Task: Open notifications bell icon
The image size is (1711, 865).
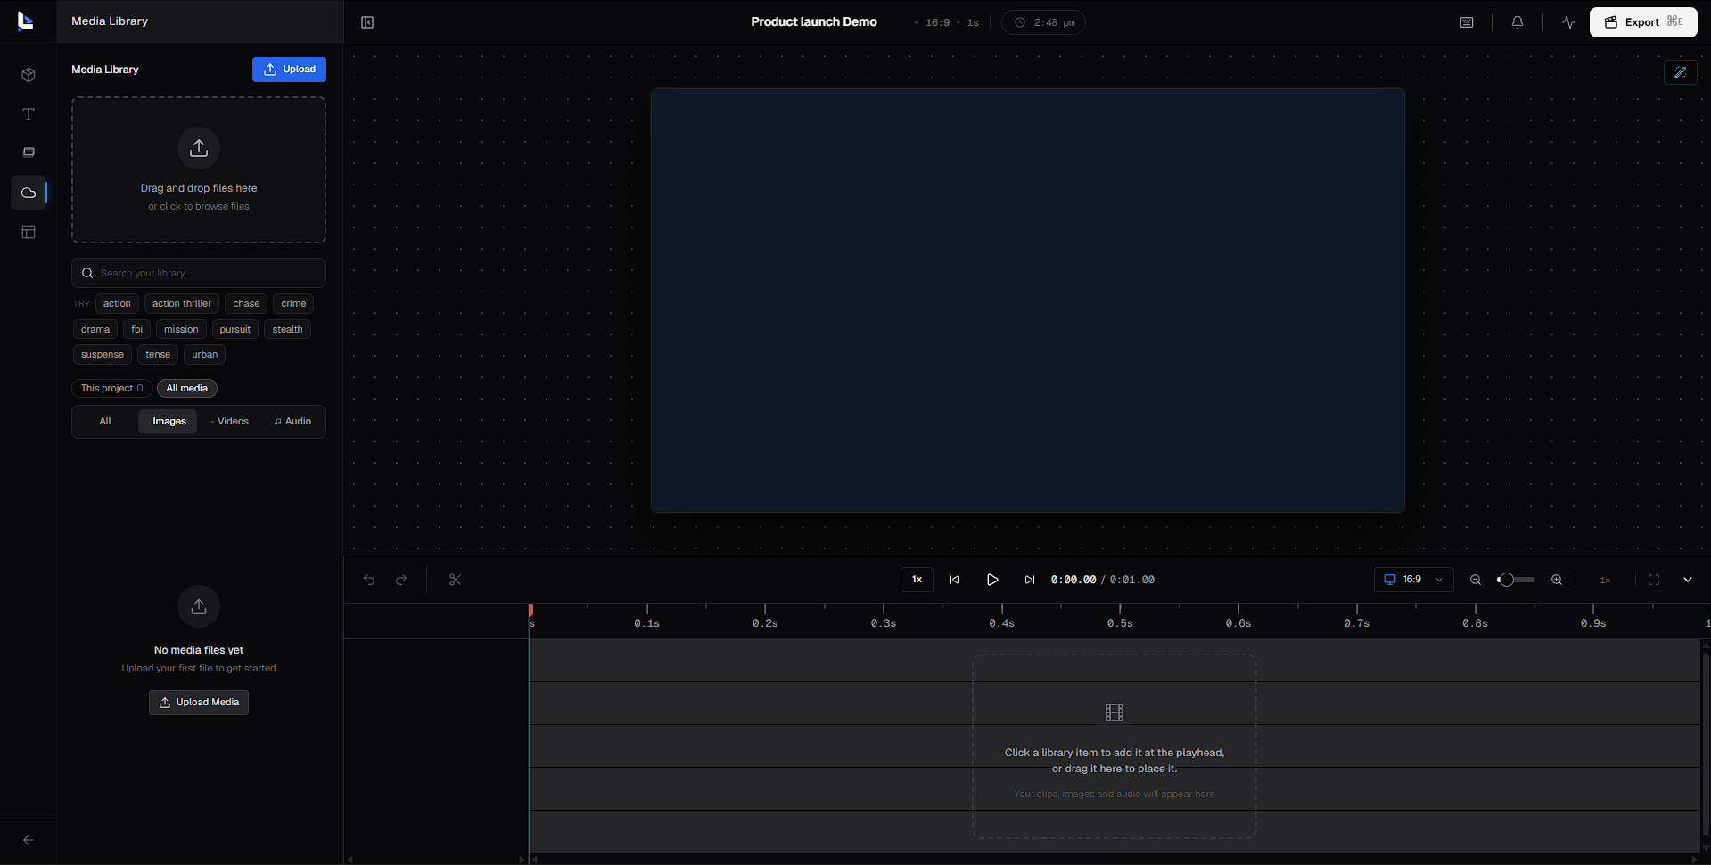Action: 1518,22
